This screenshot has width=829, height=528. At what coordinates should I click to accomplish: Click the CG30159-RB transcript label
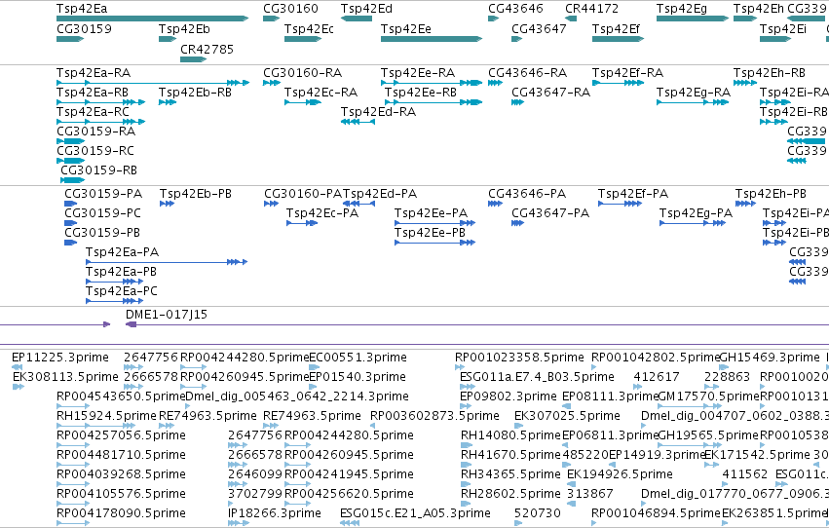click(x=98, y=170)
